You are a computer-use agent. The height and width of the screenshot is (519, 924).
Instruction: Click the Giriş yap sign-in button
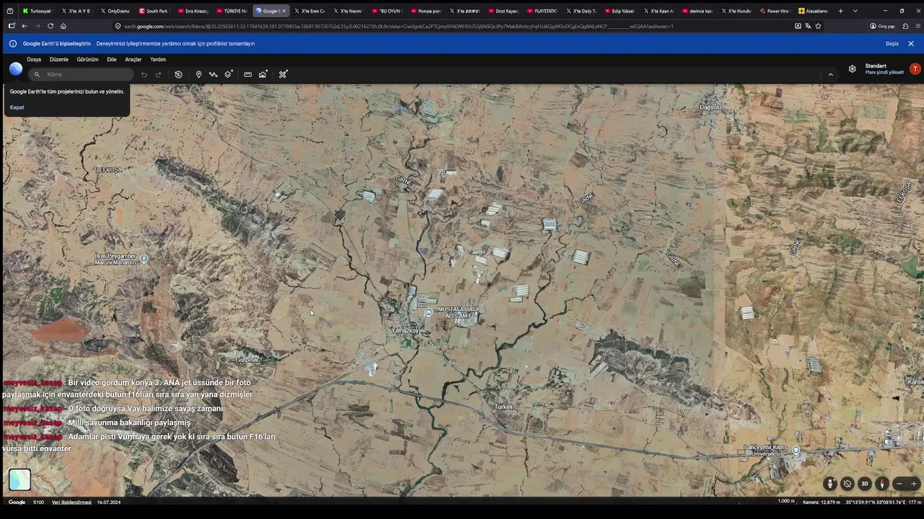[x=882, y=26]
